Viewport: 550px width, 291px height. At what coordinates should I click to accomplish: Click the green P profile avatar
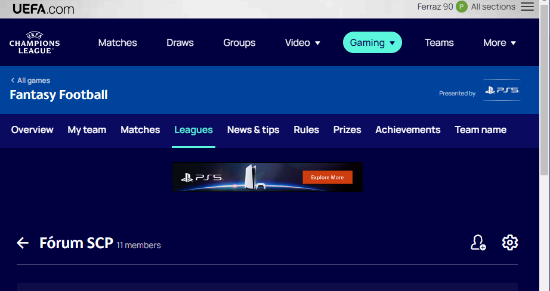(x=462, y=7)
